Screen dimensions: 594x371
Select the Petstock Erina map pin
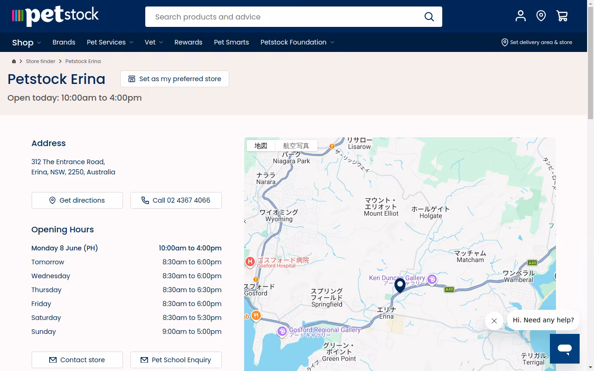tap(400, 286)
